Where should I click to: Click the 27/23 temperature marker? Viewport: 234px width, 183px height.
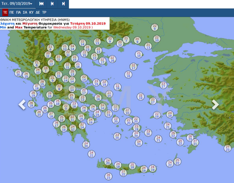coord(227,148)
